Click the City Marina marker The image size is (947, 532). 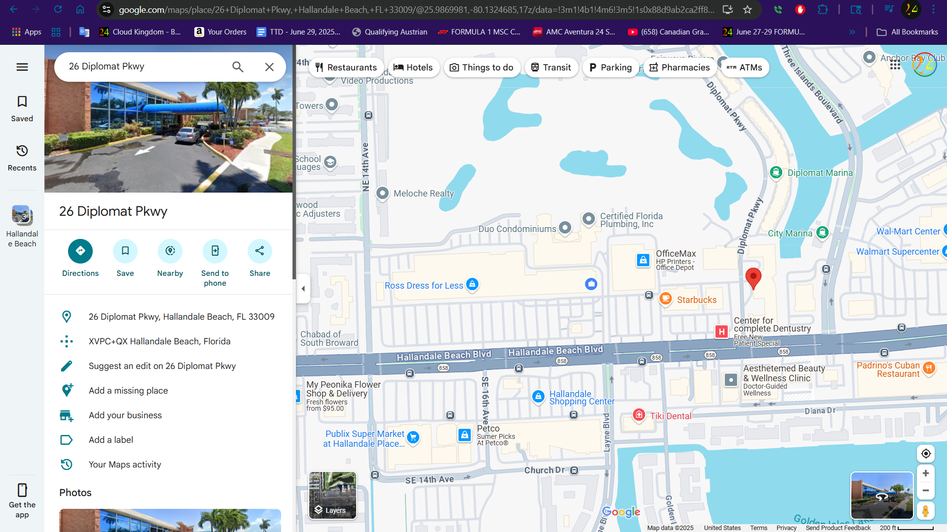(822, 233)
